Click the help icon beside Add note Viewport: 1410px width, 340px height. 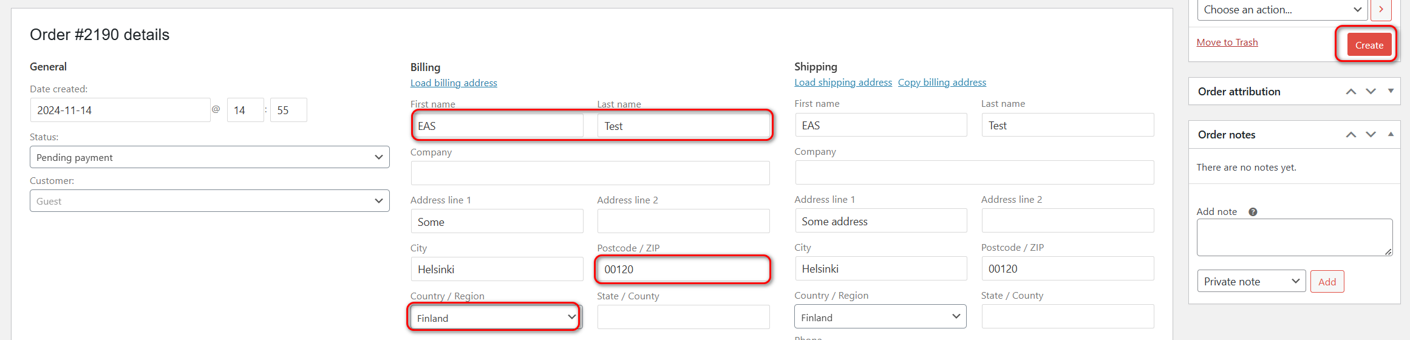click(1253, 212)
